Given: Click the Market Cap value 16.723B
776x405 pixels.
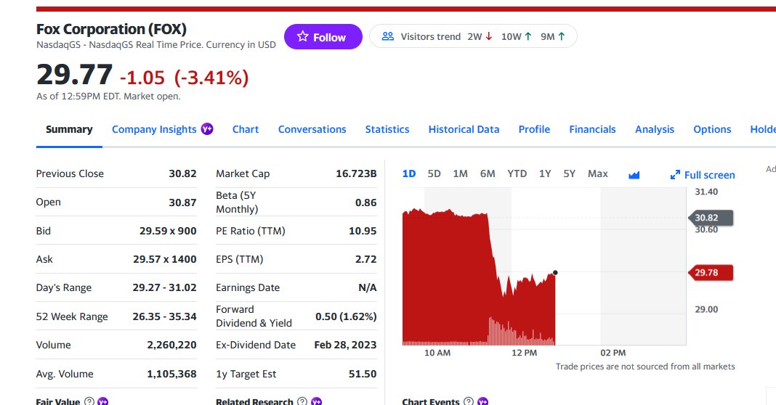Looking at the screenshot, I should 356,173.
